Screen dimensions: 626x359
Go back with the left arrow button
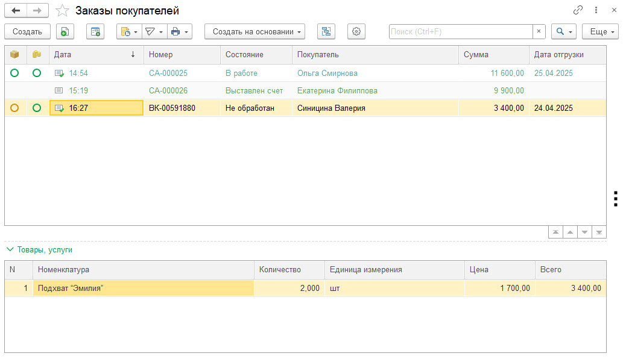[16, 10]
